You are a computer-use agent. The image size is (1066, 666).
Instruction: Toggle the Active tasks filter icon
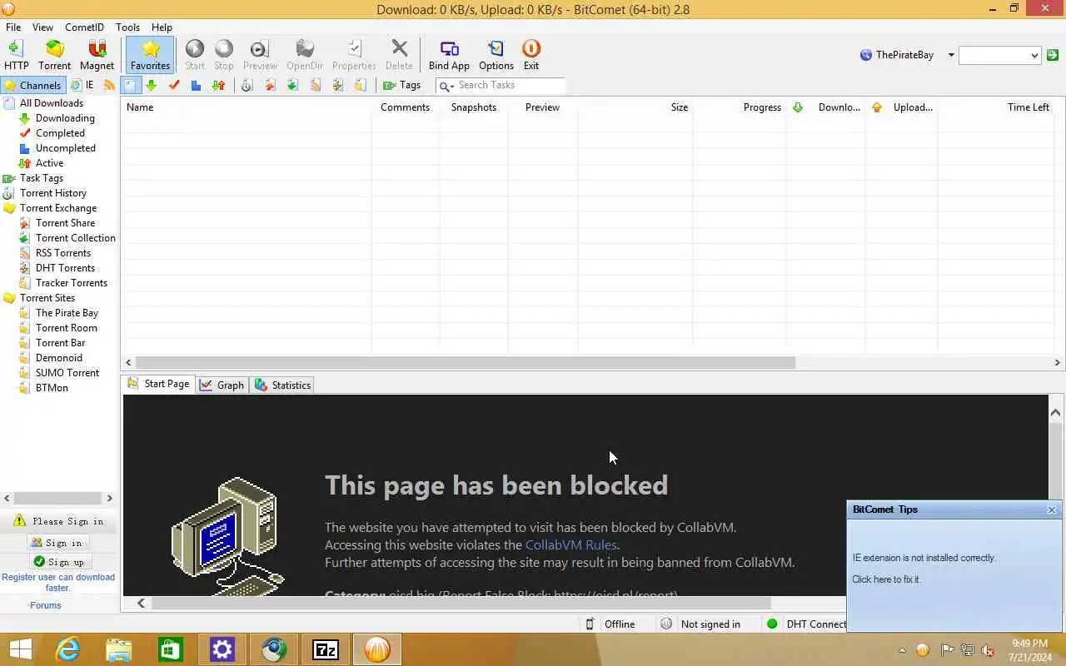[218, 85]
